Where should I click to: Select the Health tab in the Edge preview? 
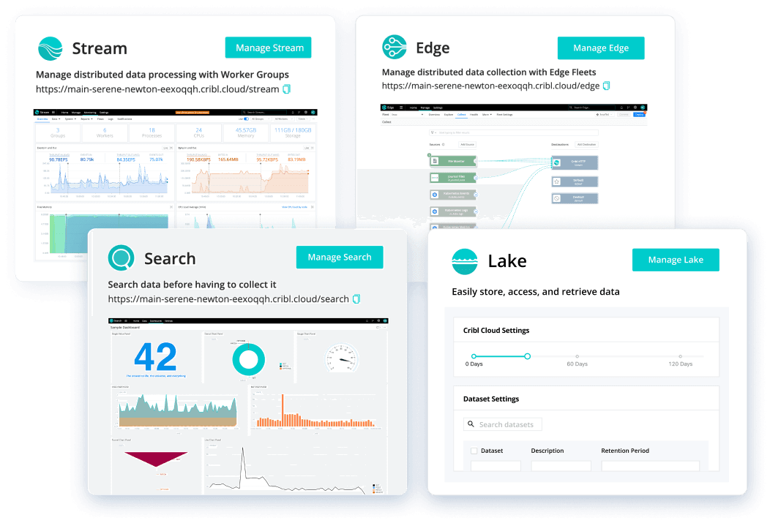pos(474,114)
